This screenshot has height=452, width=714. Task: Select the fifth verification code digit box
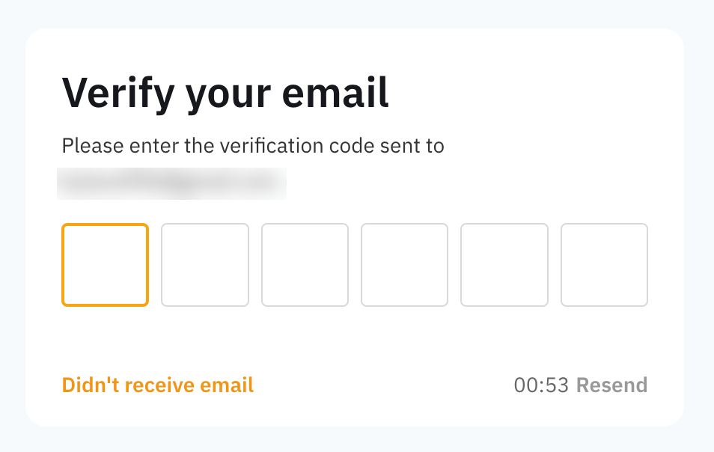click(504, 265)
